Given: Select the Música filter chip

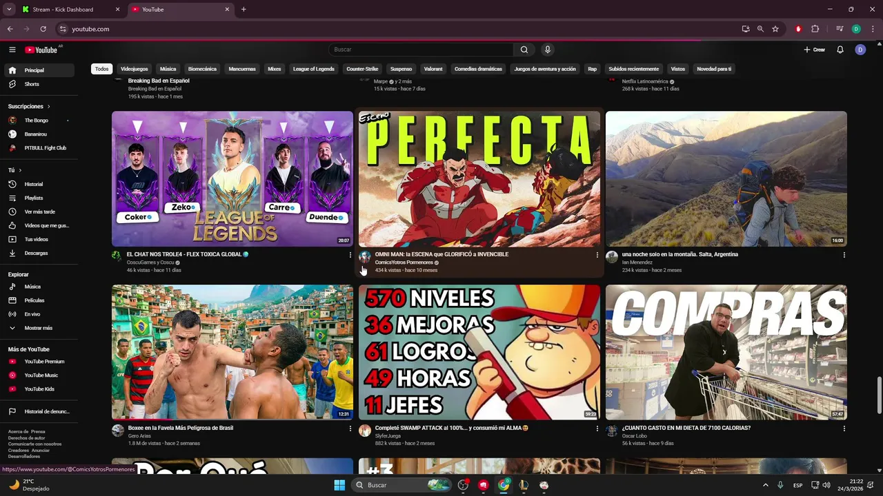Looking at the screenshot, I should click(168, 69).
